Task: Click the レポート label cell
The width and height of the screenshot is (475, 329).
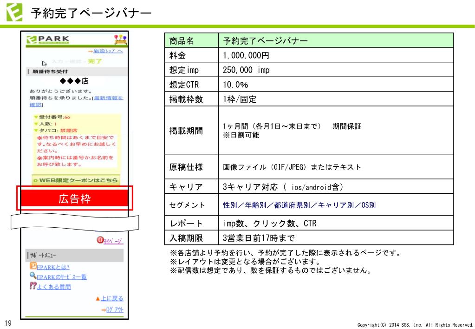Action: [x=191, y=223]
